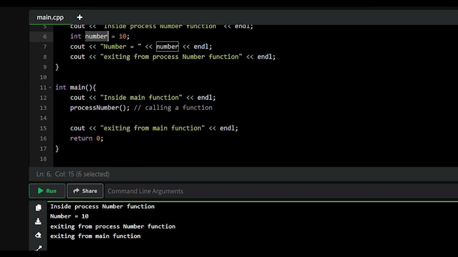This screenshot has width=458, height=257.
Task: Click the cursor position status text
Action: [x=73, y=174]
